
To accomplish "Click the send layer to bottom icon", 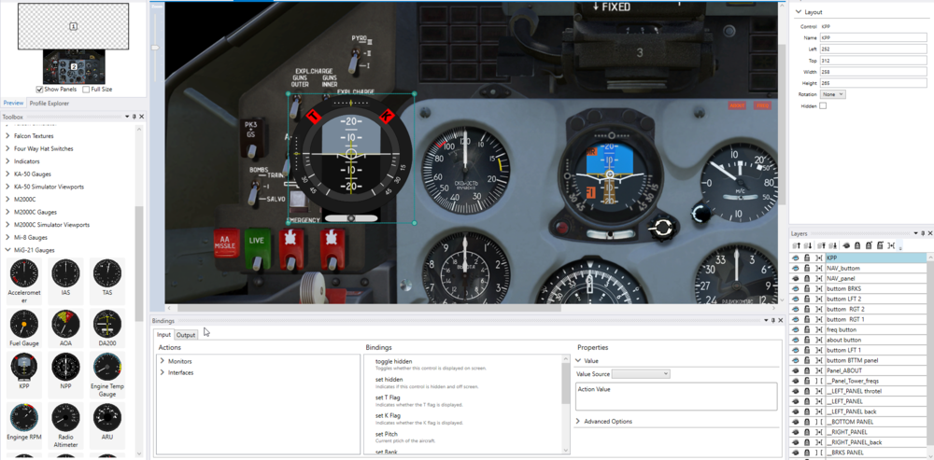I will pos(833,245).
